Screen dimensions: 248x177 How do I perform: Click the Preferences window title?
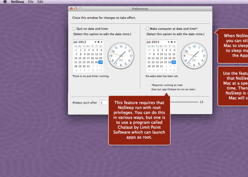[x=140, y=9]
